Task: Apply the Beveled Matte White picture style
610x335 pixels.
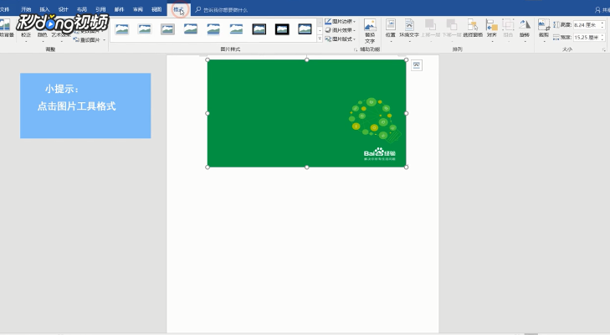Action: coord(145,28)
